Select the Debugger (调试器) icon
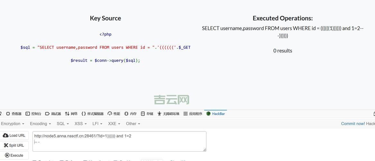375x161 pixels. tap(47, 114)
